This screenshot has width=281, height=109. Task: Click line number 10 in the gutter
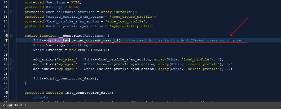click(x=6, y=2)
